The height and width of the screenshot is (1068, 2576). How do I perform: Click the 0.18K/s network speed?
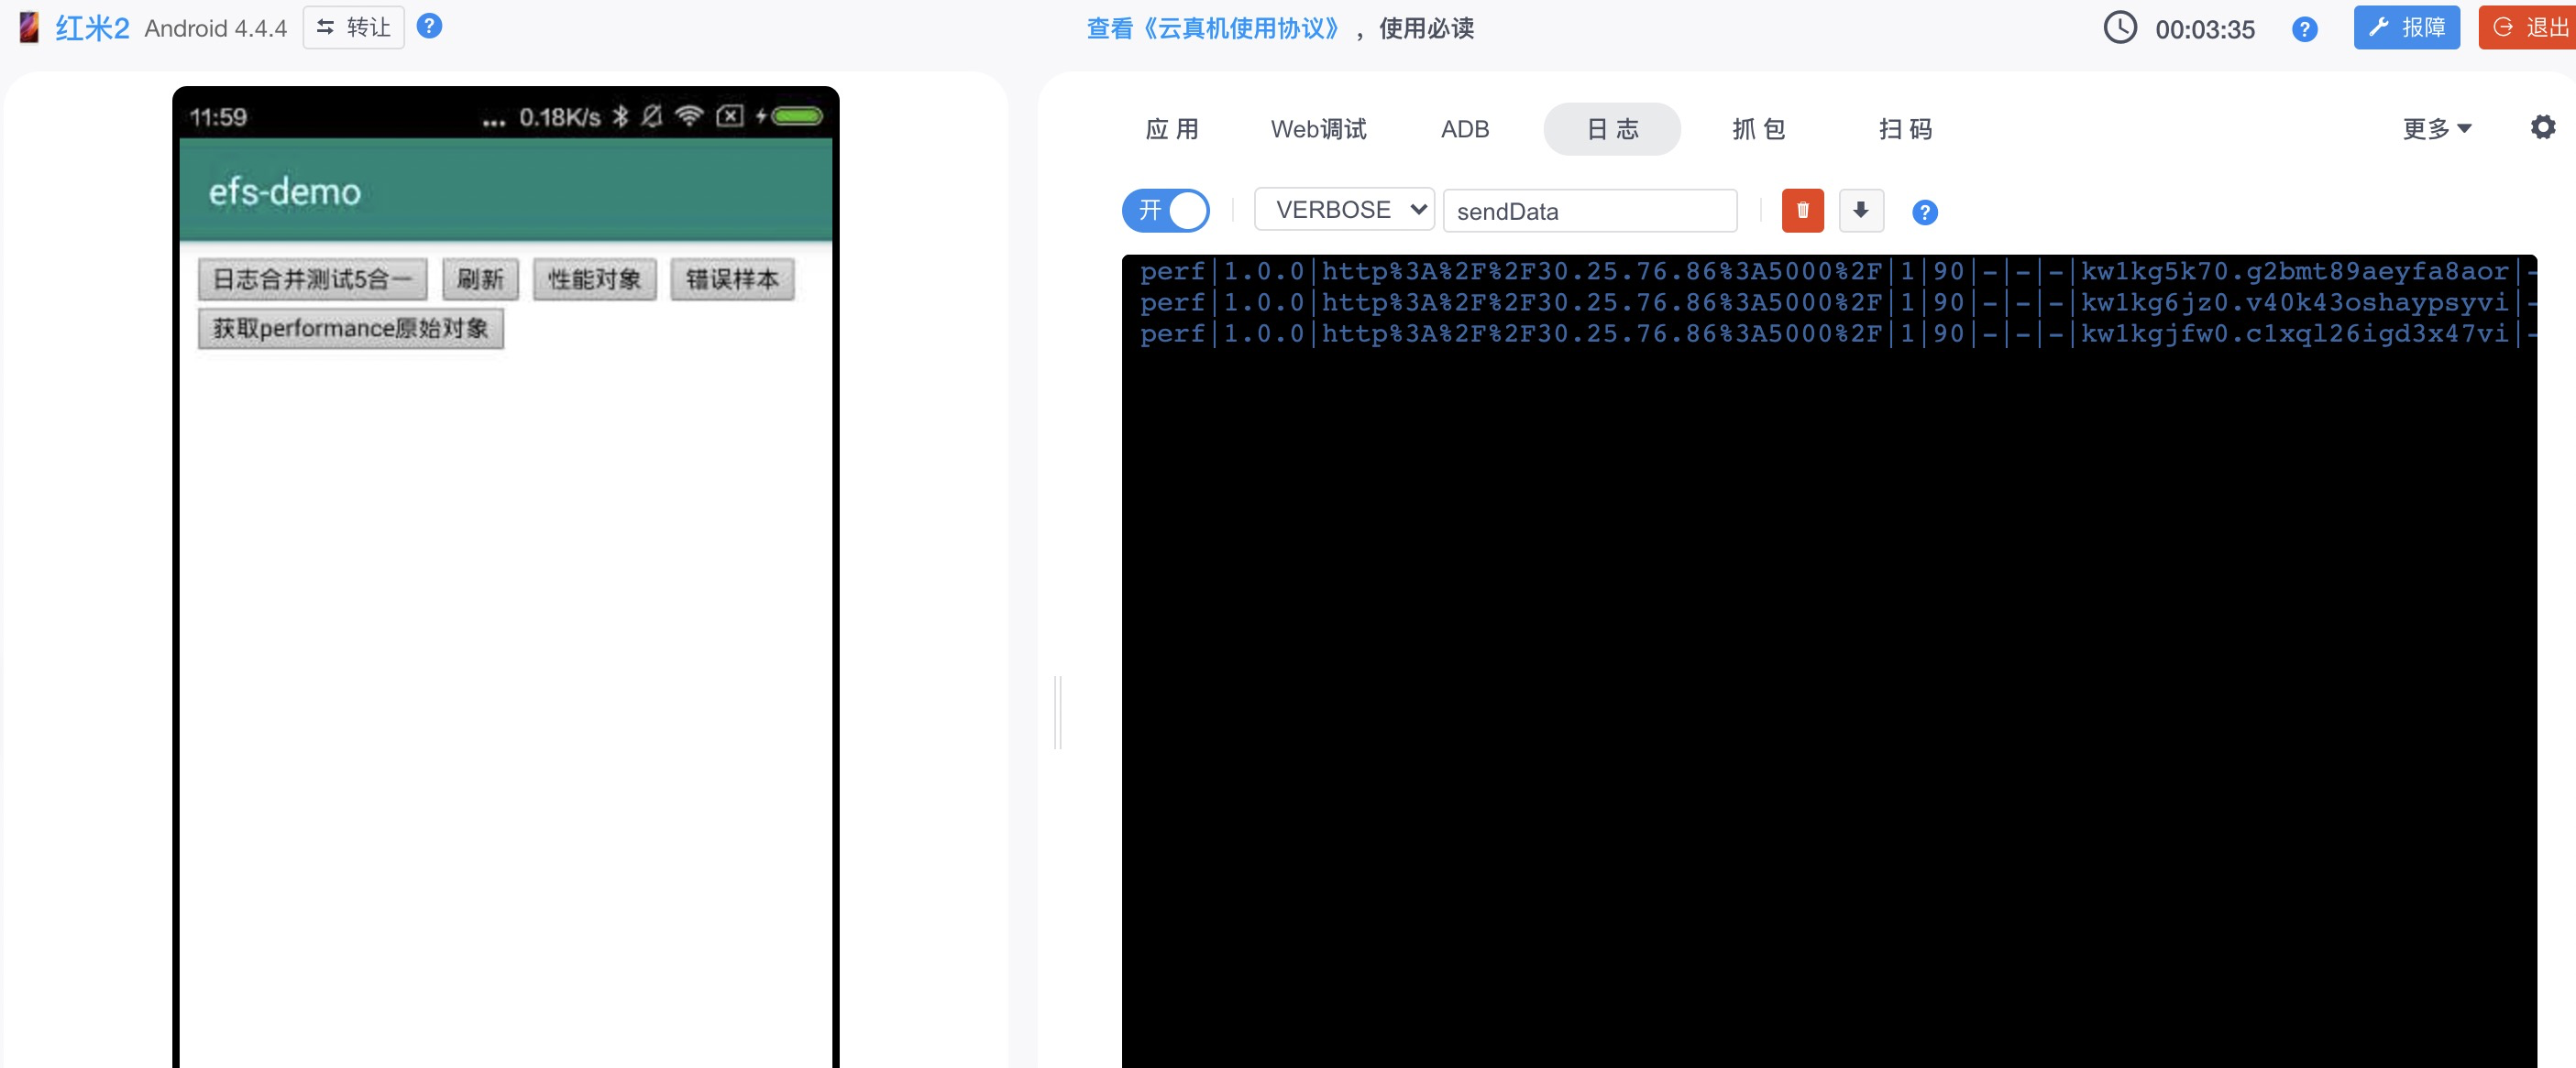pos(560,117)
